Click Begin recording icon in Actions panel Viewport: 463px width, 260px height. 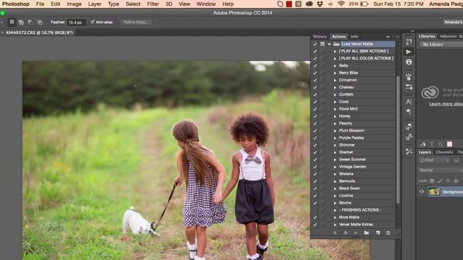point(346,233)
